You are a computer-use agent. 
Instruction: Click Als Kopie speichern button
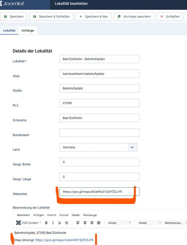pyautogui.click(x=134, y=17)
